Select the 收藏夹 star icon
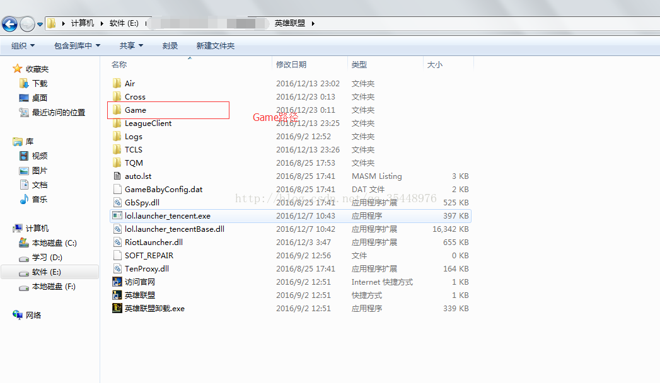The image size is (660, 383). click(17, 69)
